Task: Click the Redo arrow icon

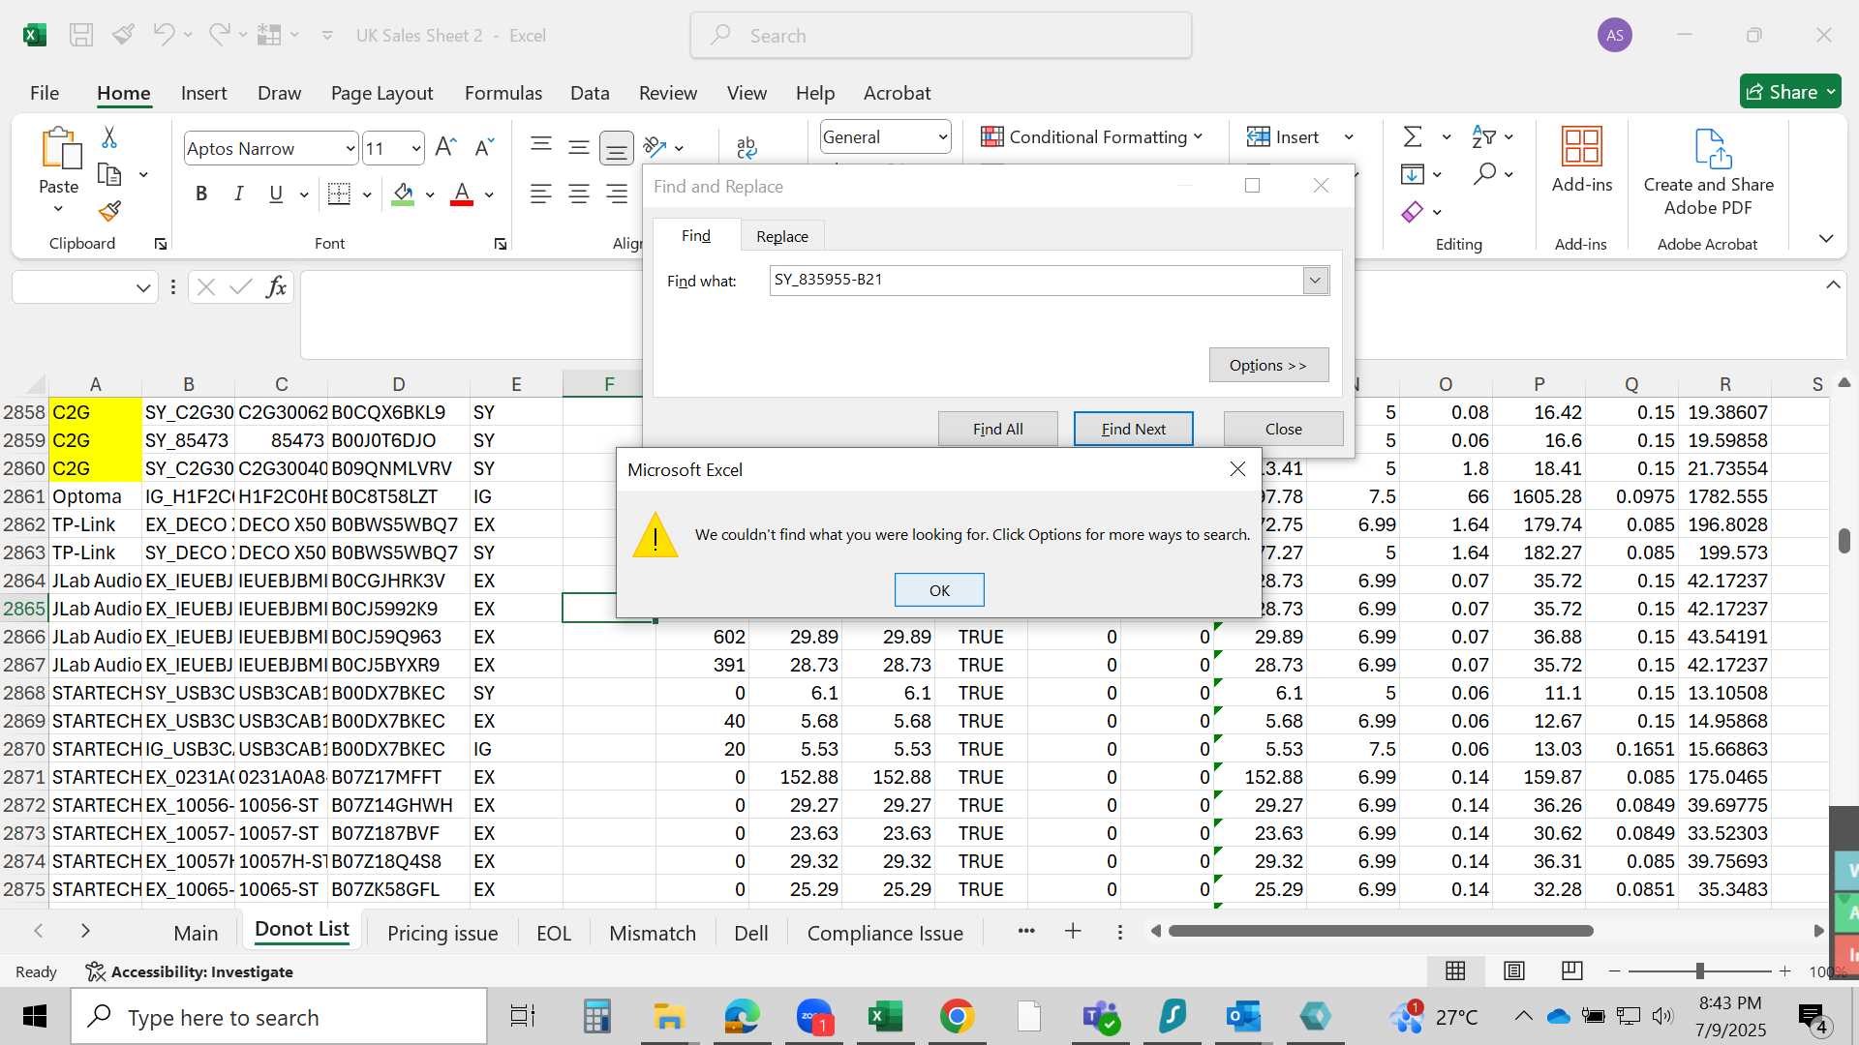Action: point(220,35)
